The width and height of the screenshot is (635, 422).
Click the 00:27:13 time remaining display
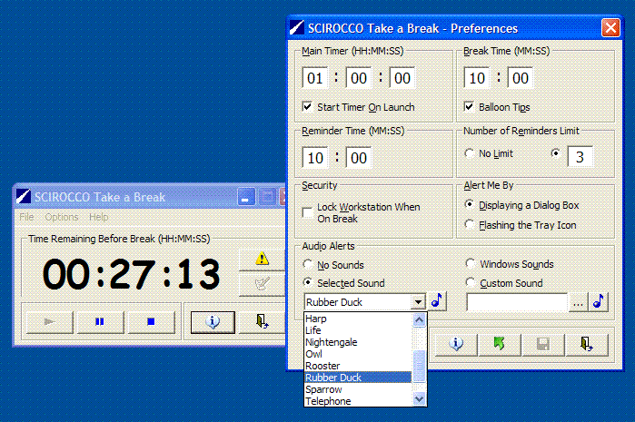point(131,274)
